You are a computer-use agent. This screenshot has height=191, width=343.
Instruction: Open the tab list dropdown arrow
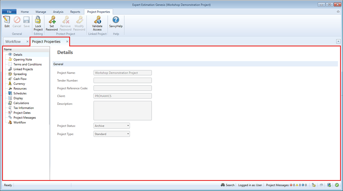pyautogui.click(x=338, y=41)
